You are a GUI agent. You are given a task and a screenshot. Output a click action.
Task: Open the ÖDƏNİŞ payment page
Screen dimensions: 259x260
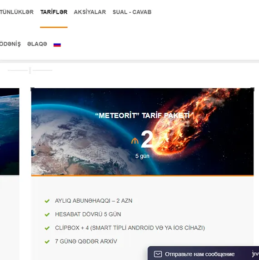point(10,44)
